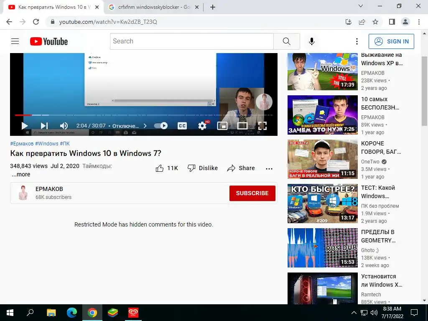Launch Microsoft Edge from taskbar
Screen dimensions: 428x321
72,313
